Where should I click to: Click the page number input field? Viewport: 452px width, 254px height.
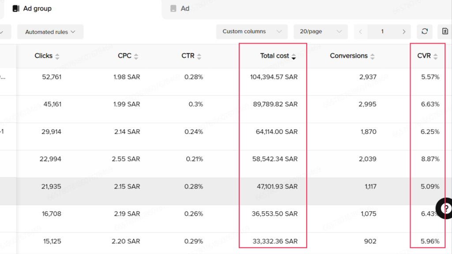(x=382, y=31)
